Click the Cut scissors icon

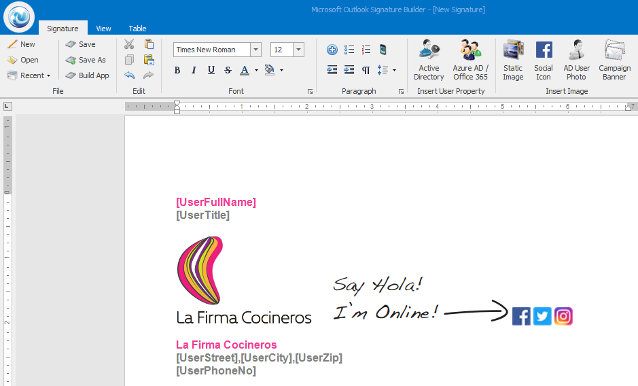point(129,44)
